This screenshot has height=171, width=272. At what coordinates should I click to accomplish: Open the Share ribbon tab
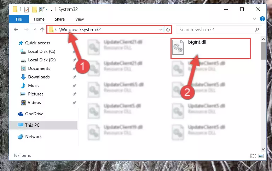[60, 19]
